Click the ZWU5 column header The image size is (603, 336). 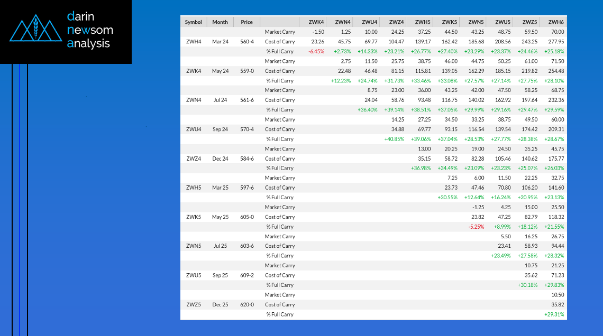pos(502,22)
